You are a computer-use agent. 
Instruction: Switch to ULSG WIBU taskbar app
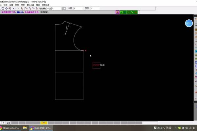(x=40, y=128)
